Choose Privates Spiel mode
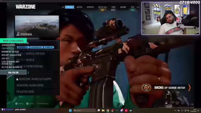This screenshot has width=201, height=113. (x=25, y=92)
